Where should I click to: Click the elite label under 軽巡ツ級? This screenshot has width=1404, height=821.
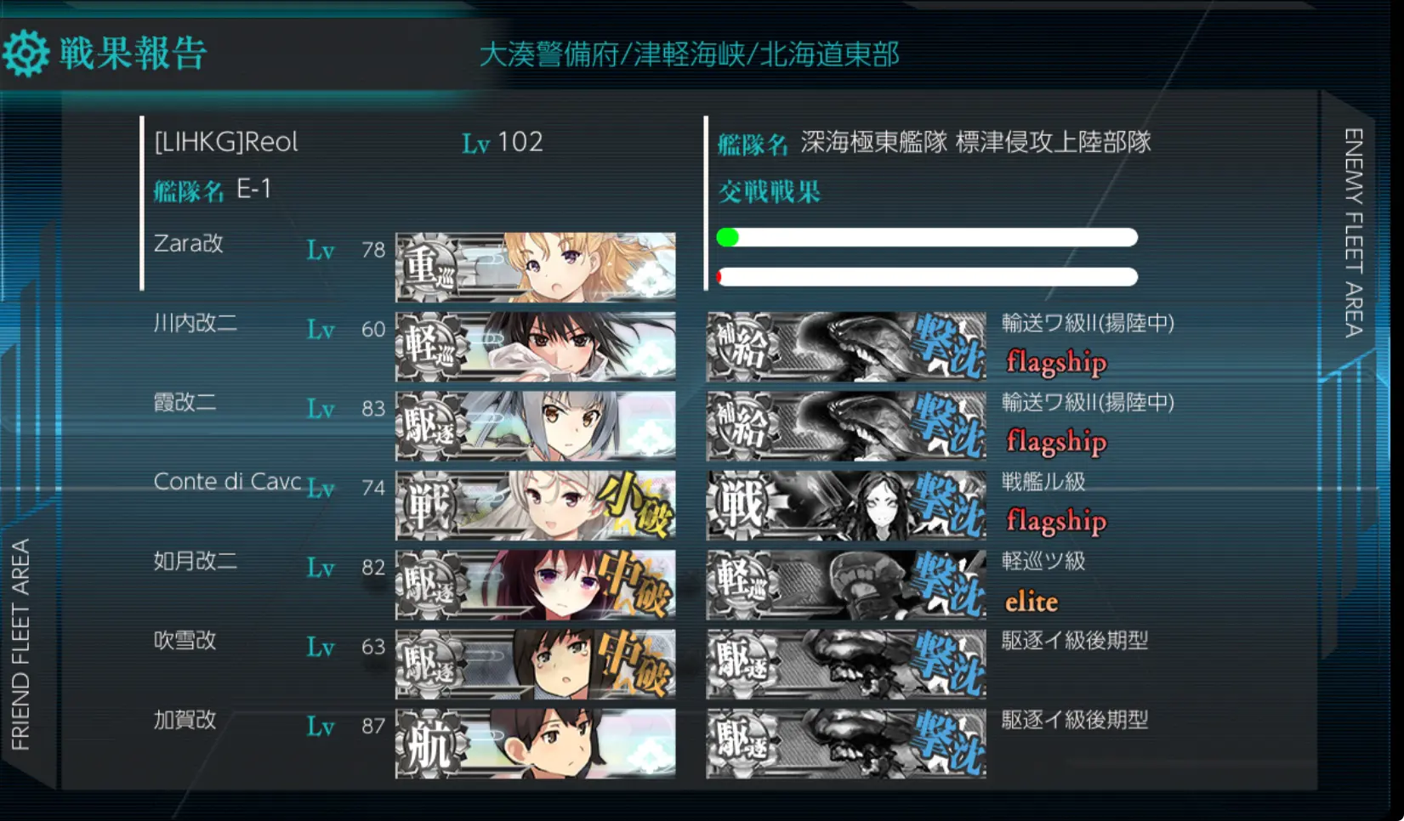[x=1032, y=602]
